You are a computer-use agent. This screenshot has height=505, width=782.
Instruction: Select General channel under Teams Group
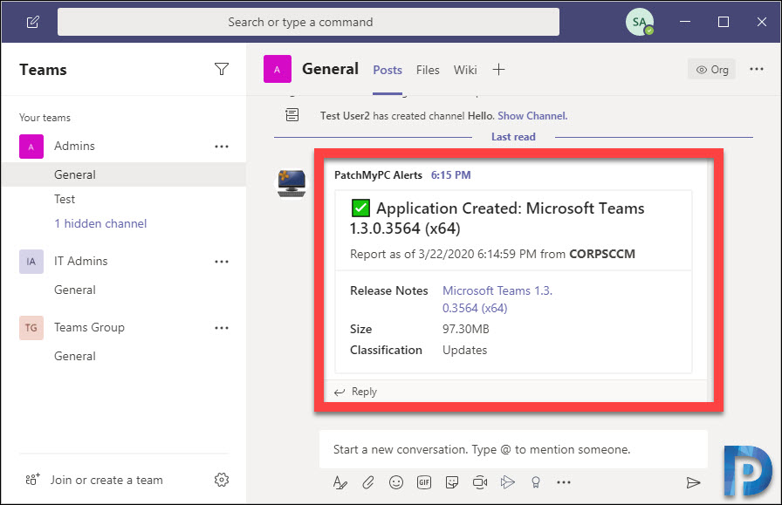(124, 356)
